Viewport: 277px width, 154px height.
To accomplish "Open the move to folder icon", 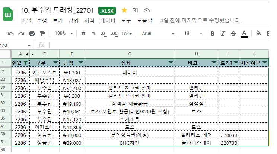I will (x=135, y=10).
